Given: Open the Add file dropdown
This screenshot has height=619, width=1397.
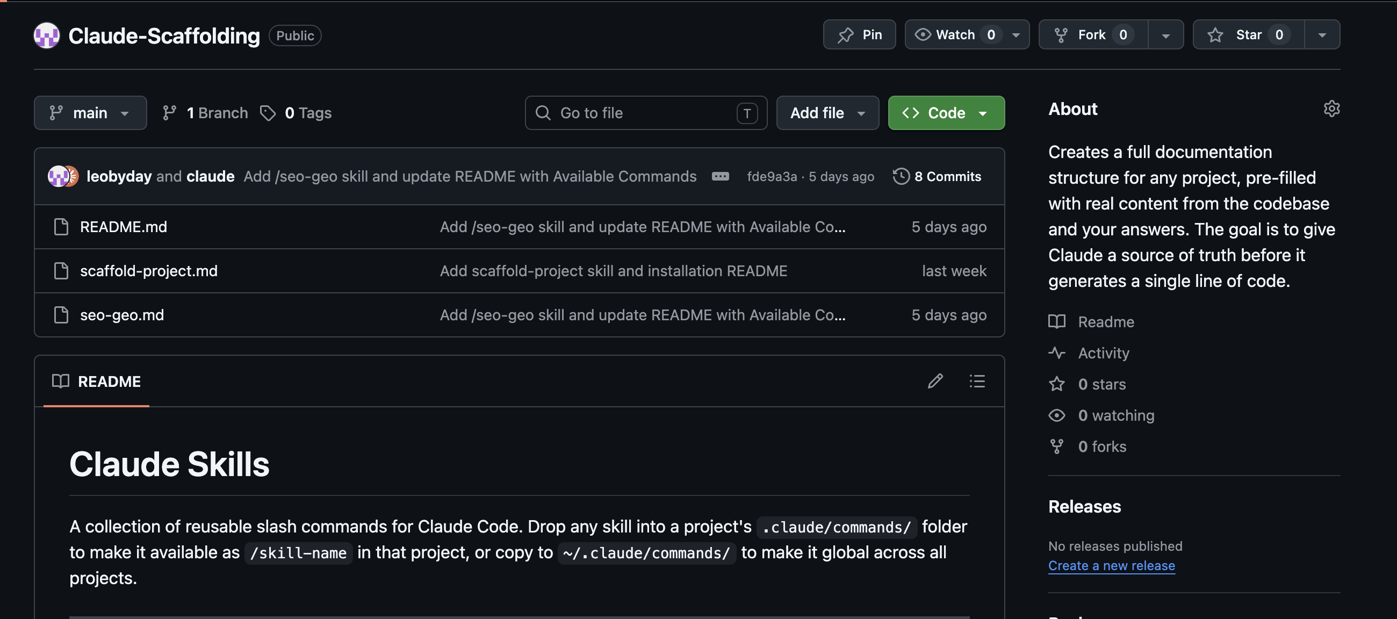Looking at the screenshot, I should [827, 113].
